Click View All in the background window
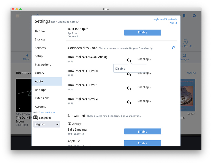The width and height of the screenshot is (212, 164). click(191, 73)
